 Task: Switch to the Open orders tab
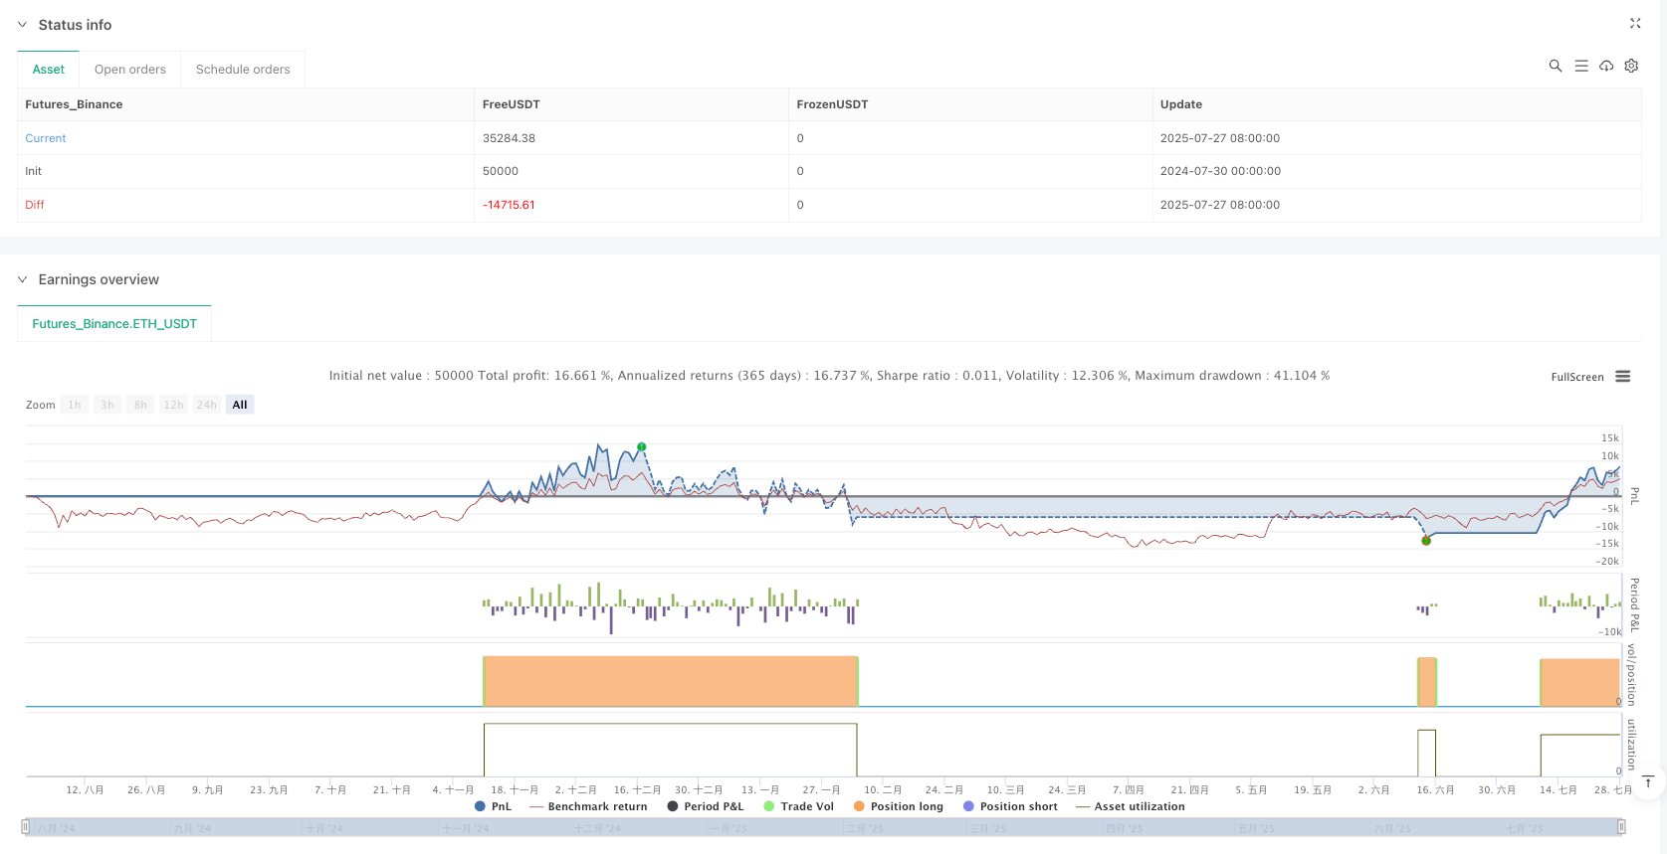(x=129, y=70)
